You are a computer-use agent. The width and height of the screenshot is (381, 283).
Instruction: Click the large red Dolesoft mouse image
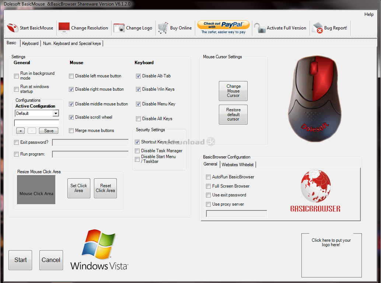click(x=314, y=98)
